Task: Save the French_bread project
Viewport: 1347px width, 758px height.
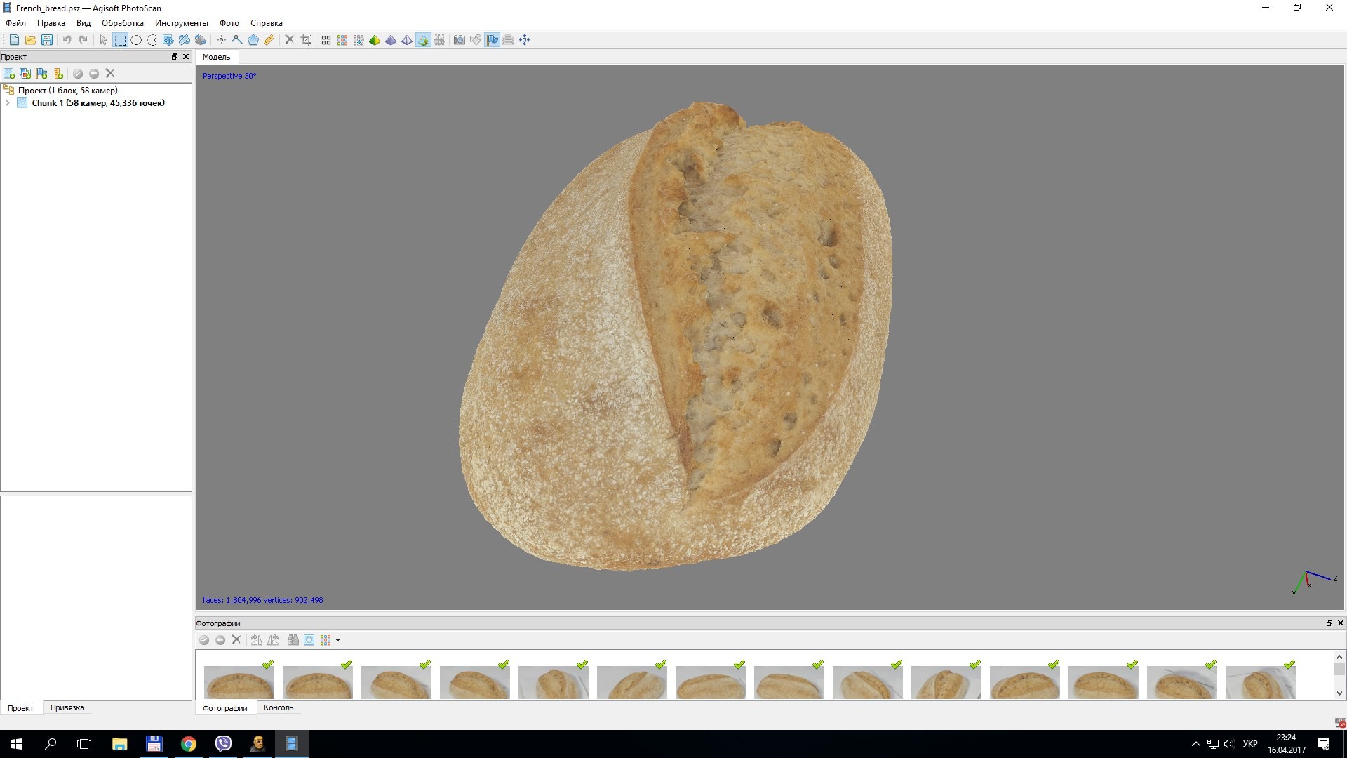Action: [x=47, y=40]
